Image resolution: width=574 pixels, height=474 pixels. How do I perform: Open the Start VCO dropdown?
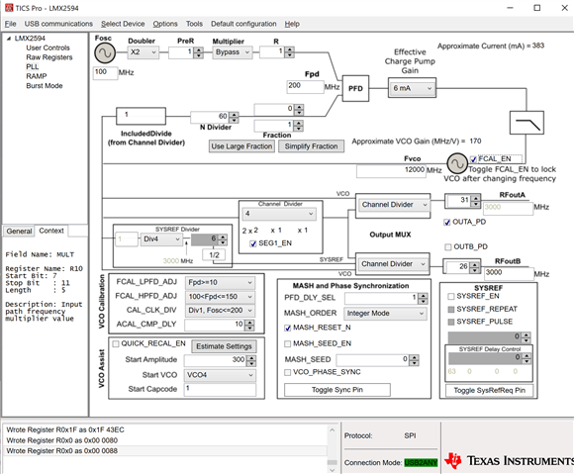click(220, 375)
